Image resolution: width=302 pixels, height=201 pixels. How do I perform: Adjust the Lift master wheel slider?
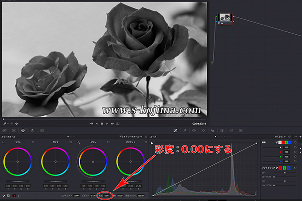(x=18, y=181)
